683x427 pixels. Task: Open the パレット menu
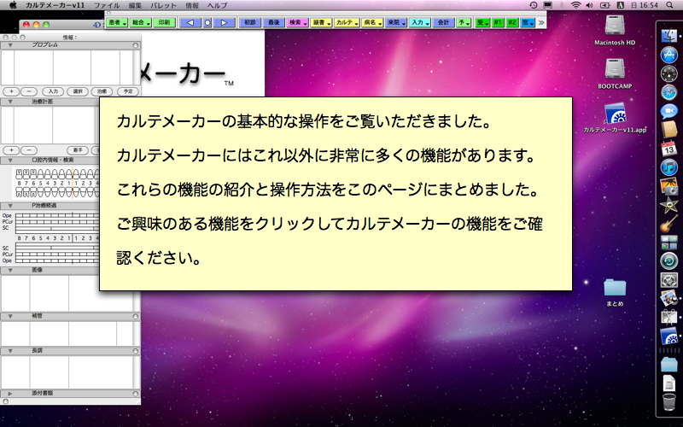tap(165, 5)
